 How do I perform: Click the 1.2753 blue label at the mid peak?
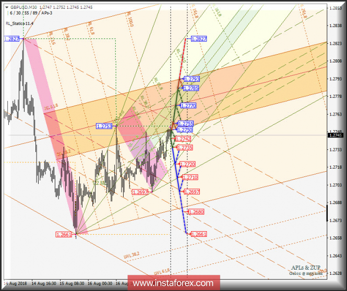[x=104, y=126]
